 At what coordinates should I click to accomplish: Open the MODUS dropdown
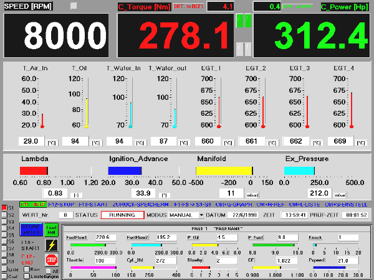pyautogui.click(x=201, y=215)
